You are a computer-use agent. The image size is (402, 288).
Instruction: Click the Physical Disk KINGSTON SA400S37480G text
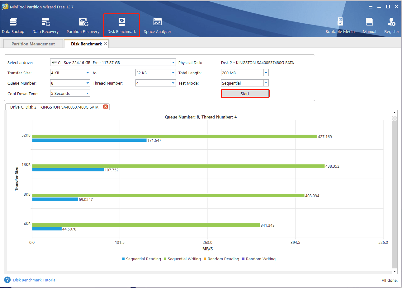[x=257, y=63]
